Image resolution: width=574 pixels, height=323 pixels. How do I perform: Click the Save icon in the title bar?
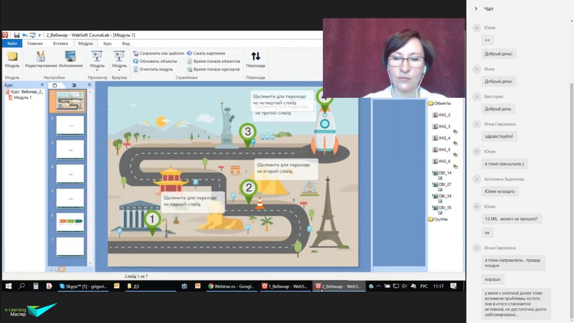[17, 35]
